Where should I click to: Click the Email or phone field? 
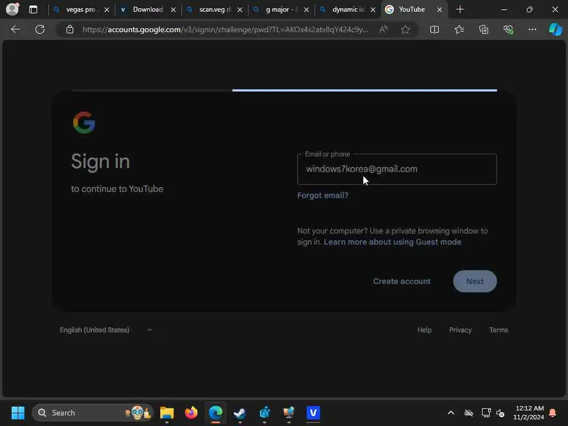pos(397,169)
